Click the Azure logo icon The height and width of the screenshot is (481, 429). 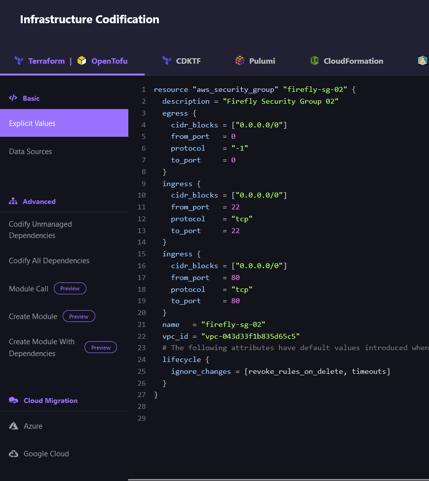pos(13,426)
